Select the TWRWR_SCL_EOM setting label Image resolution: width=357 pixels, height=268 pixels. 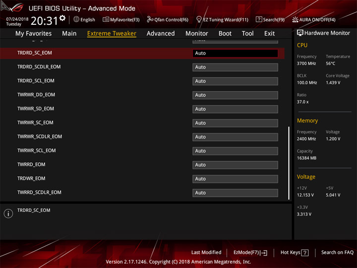(36, 150)
